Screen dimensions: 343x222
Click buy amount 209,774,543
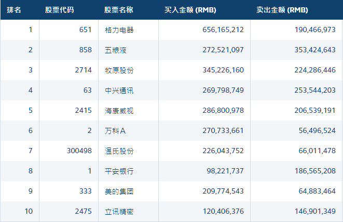point(223,191)
